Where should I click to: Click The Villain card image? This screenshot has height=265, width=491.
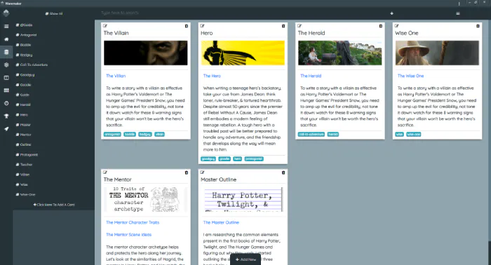pos(146,53)
